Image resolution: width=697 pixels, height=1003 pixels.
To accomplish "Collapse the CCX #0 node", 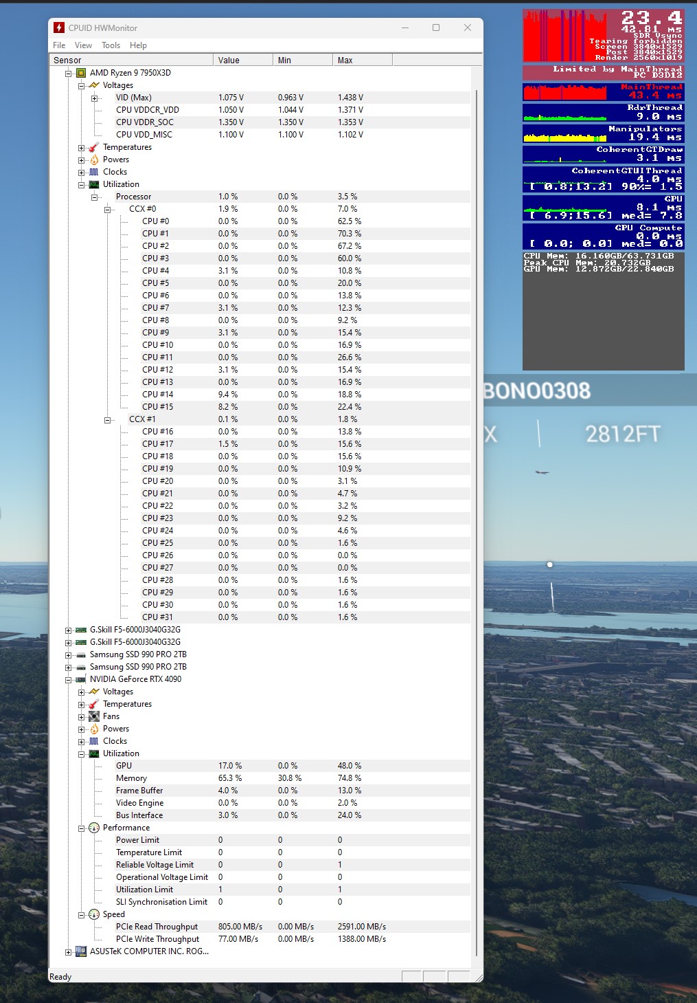I will [107, 209].
